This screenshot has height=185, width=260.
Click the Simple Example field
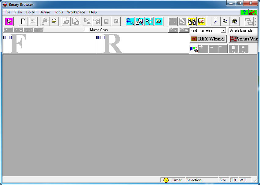tap(243, 30)
